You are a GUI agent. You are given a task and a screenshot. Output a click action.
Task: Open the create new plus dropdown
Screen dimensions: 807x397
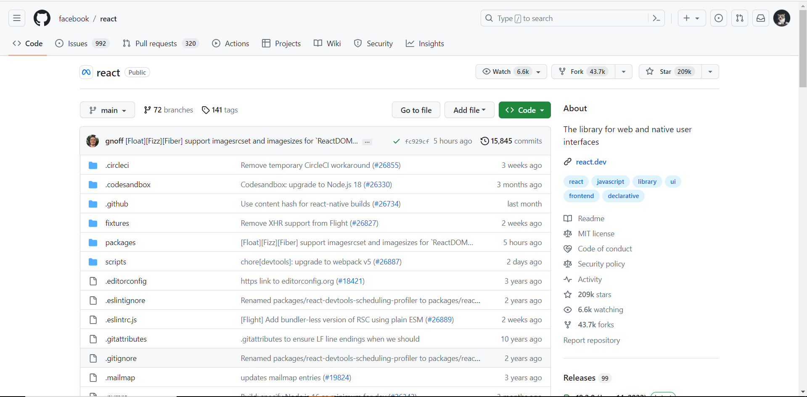[692, 18]
